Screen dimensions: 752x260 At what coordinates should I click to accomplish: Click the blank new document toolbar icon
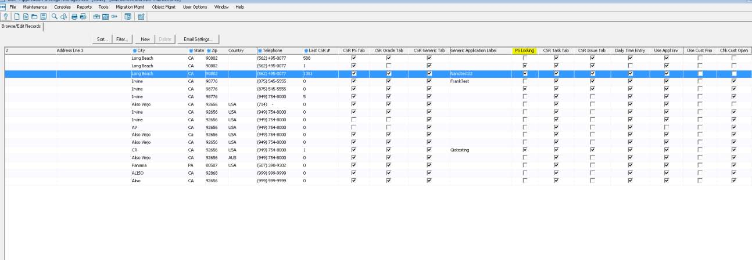tap(17, 17)
